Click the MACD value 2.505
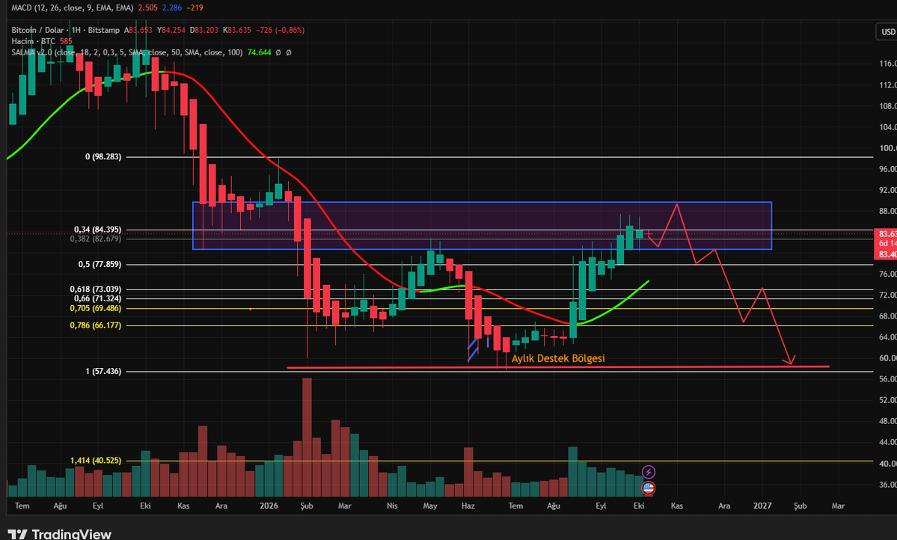This screenshot has width=897, height=540. click(147, 7)
